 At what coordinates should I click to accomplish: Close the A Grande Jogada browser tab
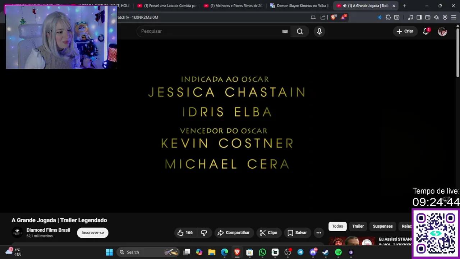click(394, 6)
